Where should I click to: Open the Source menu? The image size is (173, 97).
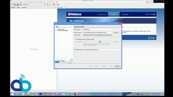coord(25,2)
